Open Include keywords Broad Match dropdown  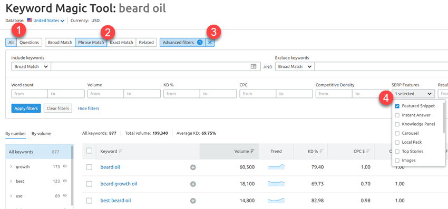(31, 66)
